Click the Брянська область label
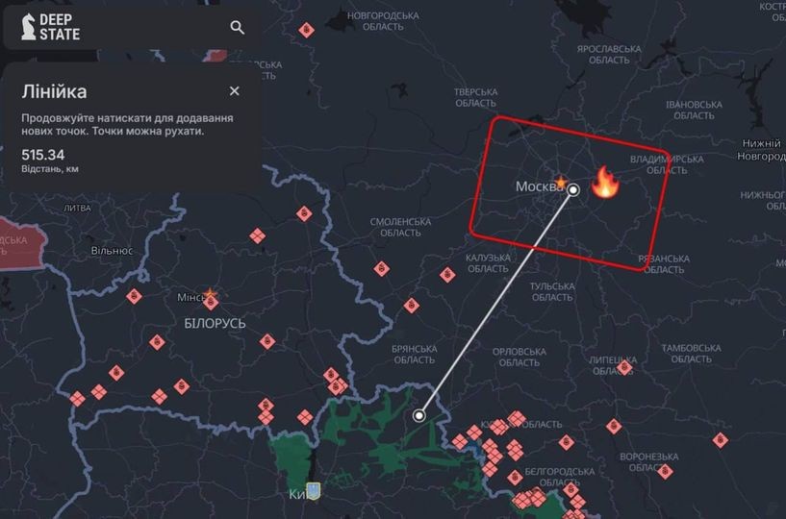786x519 pixels. click(x=415, y=355)
